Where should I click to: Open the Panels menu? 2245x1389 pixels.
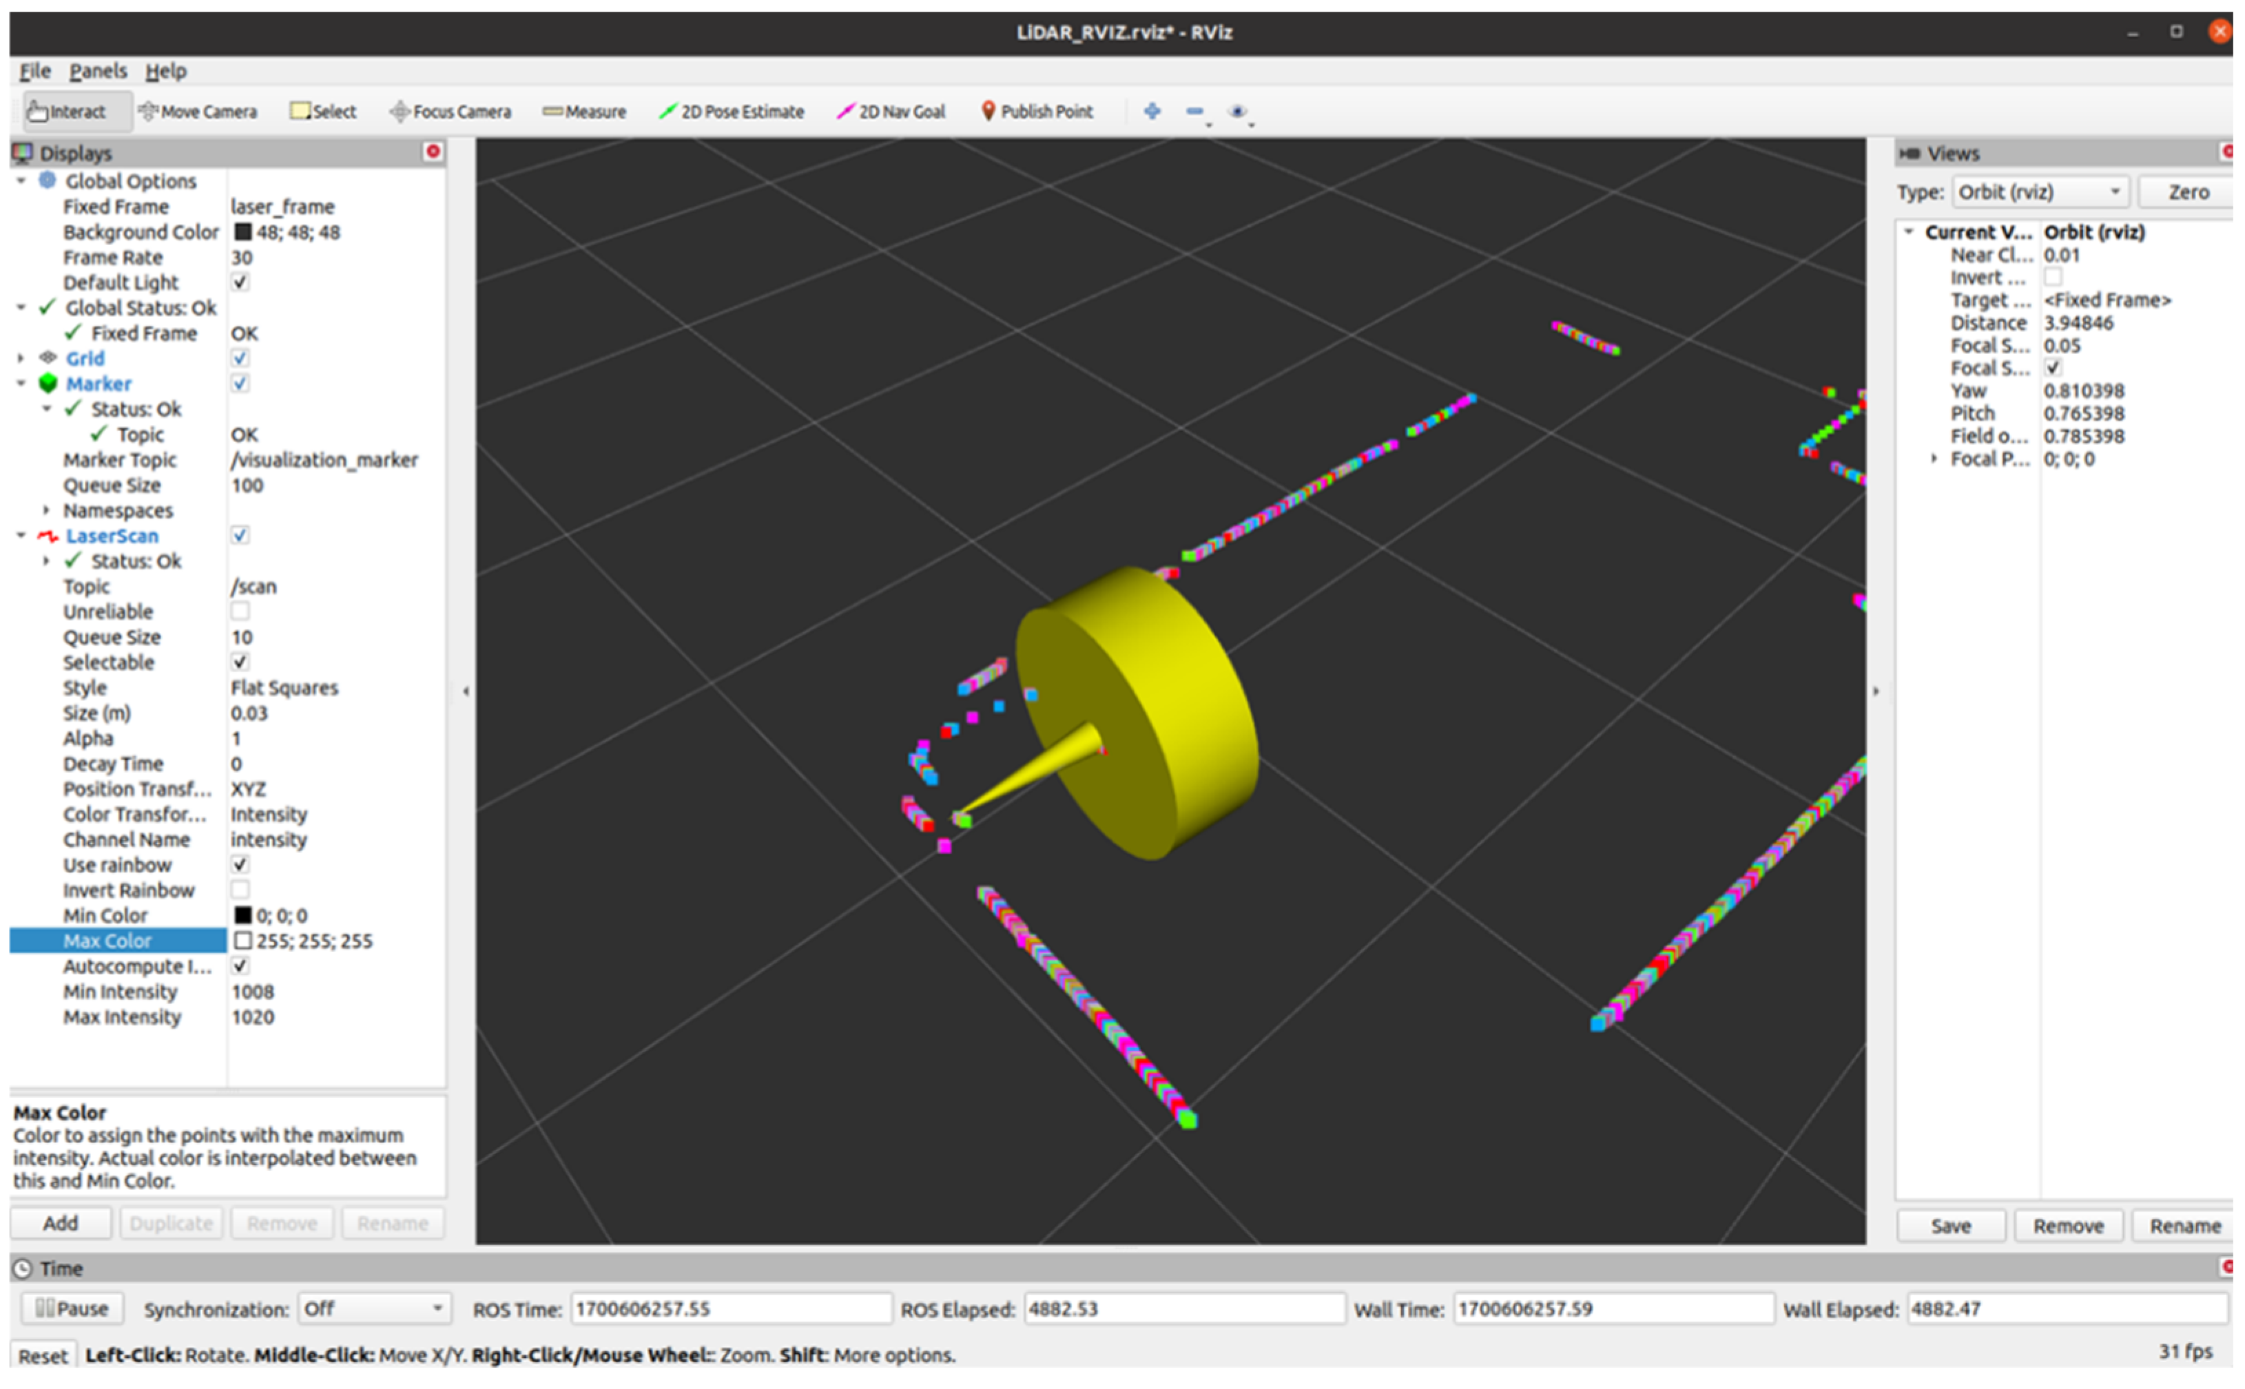(97, 71)
